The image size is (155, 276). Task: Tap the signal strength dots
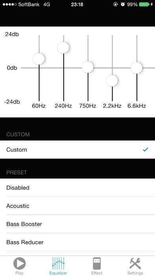[x=9, y=4]
